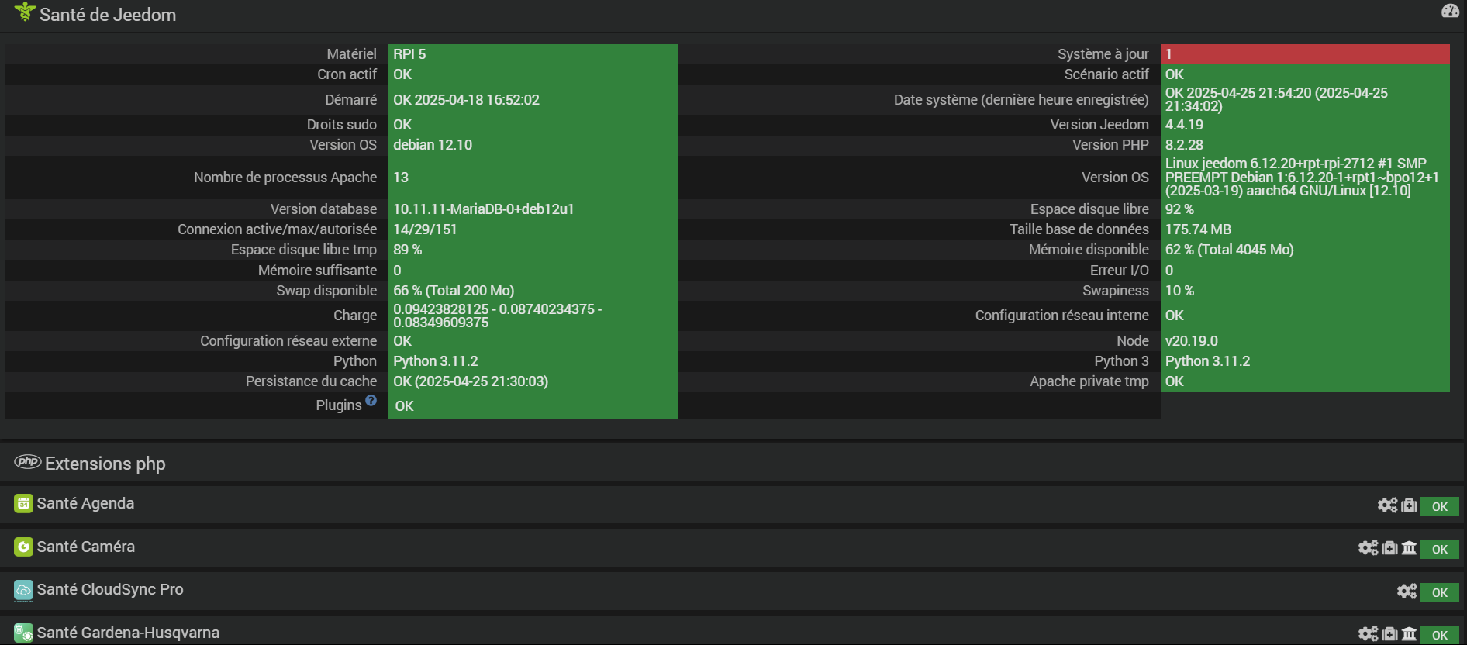
Task: Click the php logo beside Extensions php
Action: click(28, 462)
